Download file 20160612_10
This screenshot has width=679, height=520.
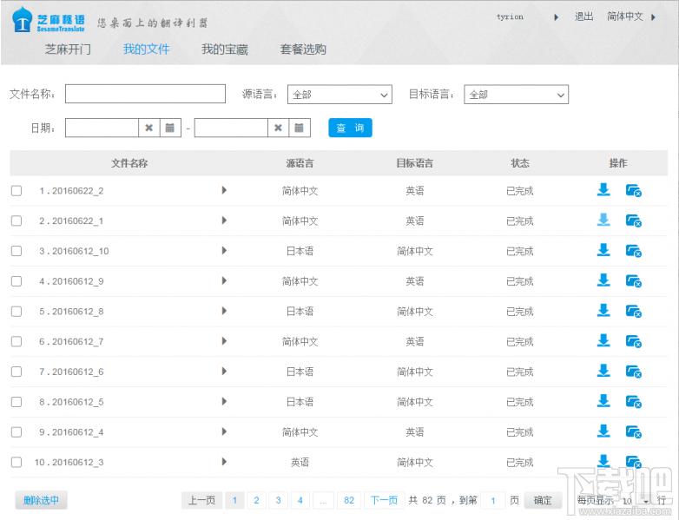click(x=603, y=250)
